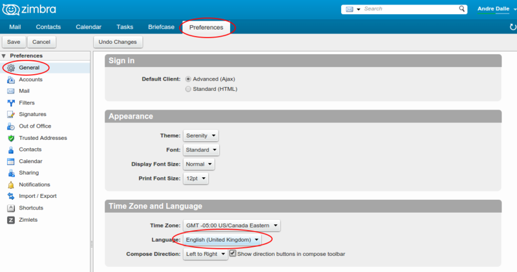Switch to the Calendar tab
The height and width of the screenshot is (272, 517).
coord(89,27)
